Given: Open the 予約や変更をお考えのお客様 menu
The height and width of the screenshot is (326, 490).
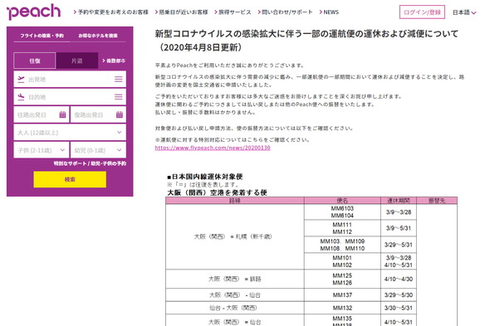Looking at the screenshot, I should pos(111,12).
